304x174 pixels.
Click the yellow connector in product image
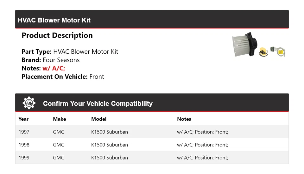coord(263,52)
